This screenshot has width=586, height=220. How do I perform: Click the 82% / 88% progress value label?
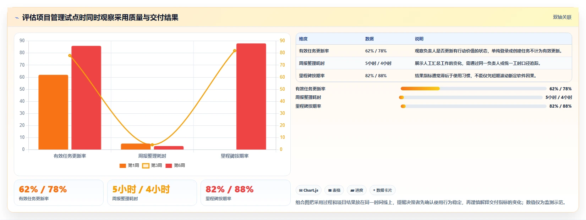pyautogui.click(x=560, y=106)
